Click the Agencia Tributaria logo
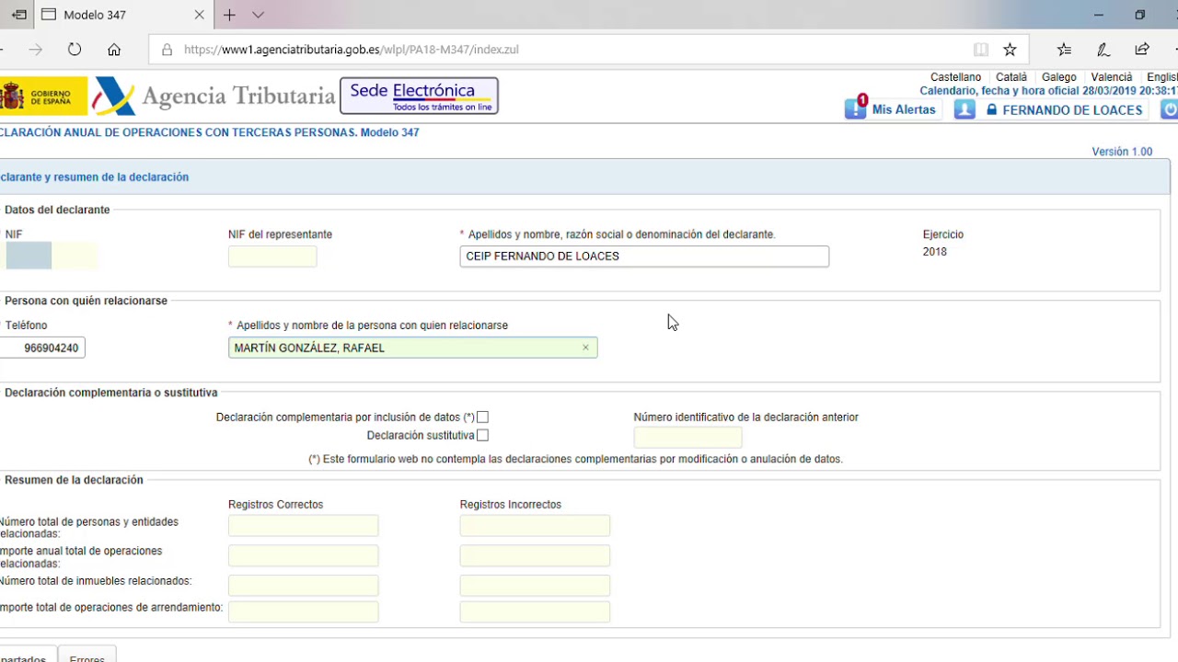Viewport: 1178px width, 662px height. click(214, 96)
